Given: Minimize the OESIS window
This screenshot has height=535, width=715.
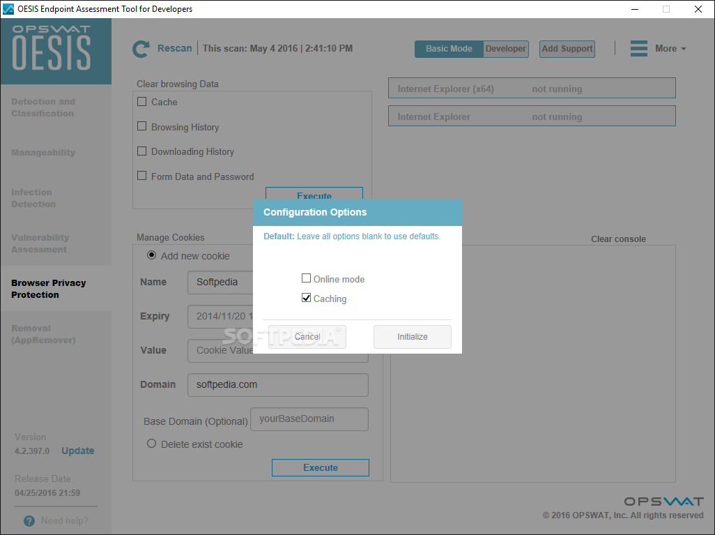Looking at the screenshot, I should [x=635, y=9].
